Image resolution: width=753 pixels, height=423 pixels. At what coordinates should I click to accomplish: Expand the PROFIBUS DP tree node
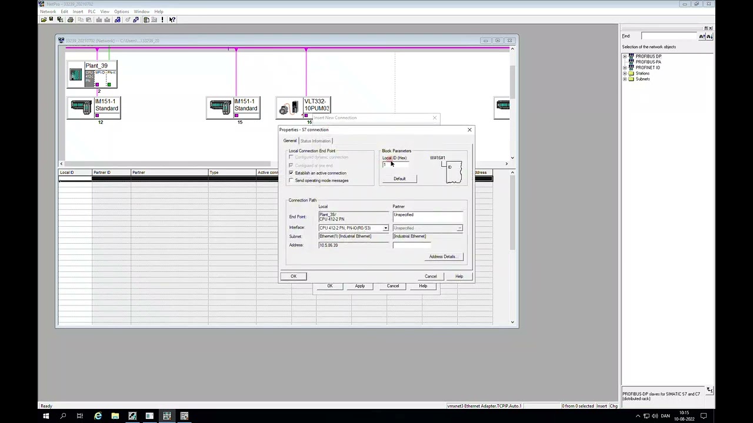pos(625,56)
